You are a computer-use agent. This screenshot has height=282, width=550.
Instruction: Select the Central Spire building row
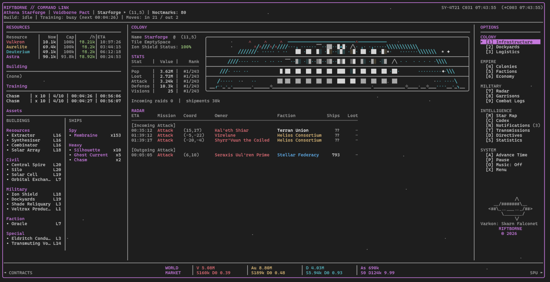click(x=33, y=164)
